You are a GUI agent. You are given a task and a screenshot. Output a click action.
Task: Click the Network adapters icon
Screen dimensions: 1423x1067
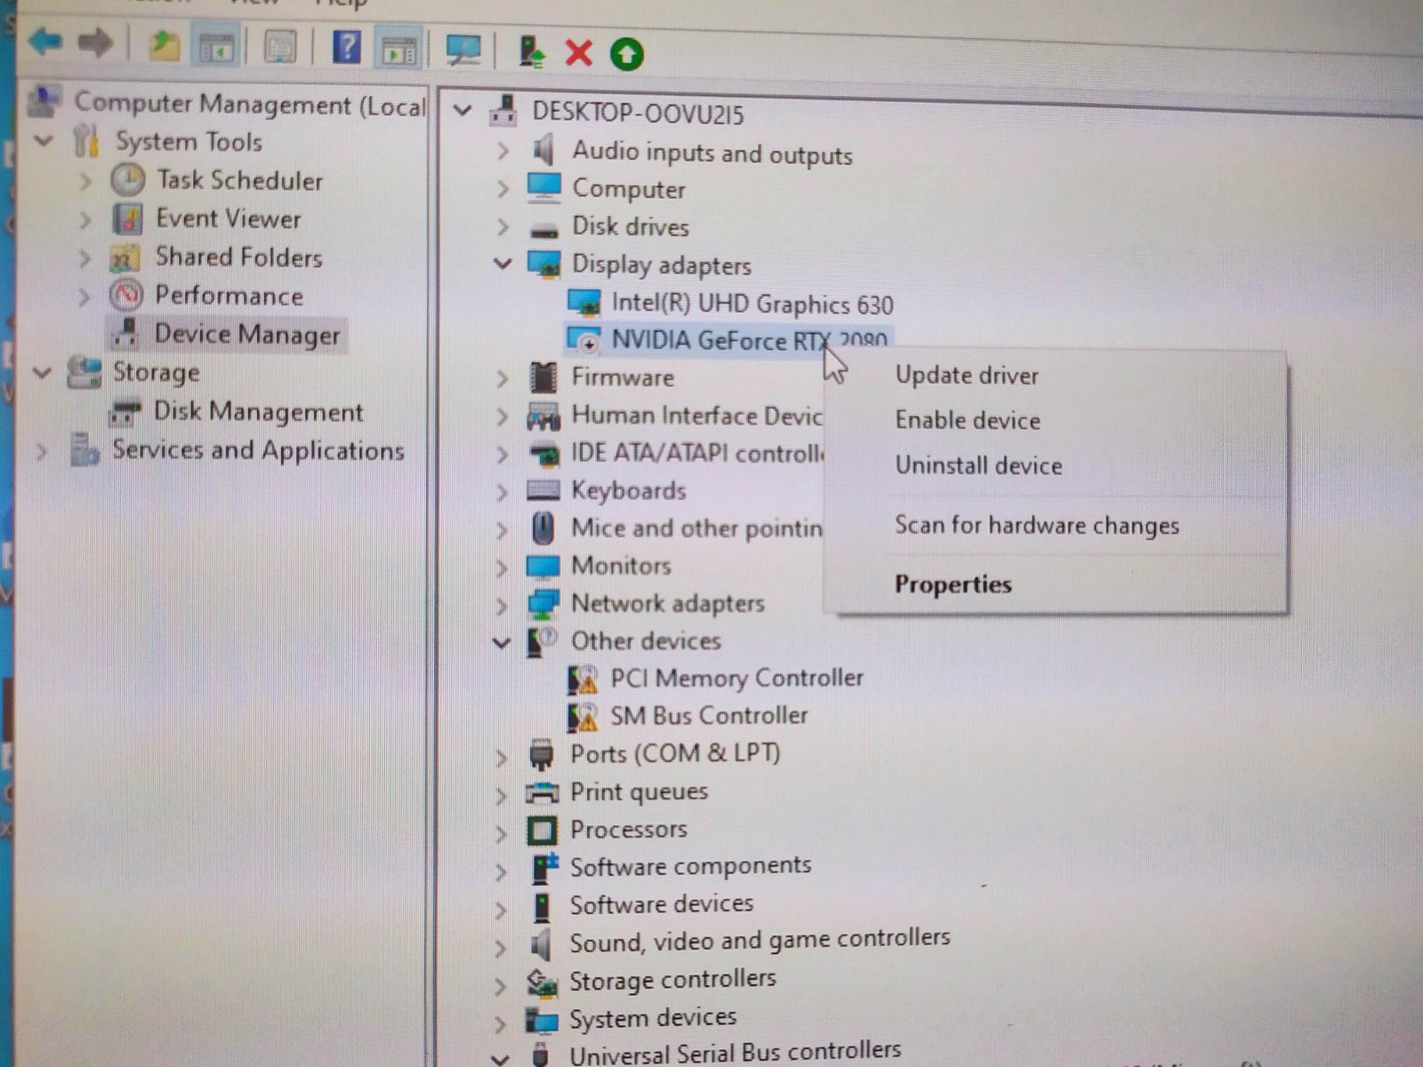pyautogui.click(x=543, y=604)
